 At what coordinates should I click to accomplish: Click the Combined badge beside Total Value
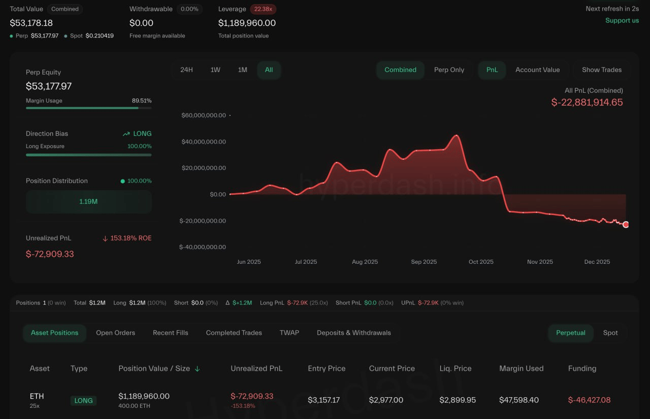click(x=65, y=9)
